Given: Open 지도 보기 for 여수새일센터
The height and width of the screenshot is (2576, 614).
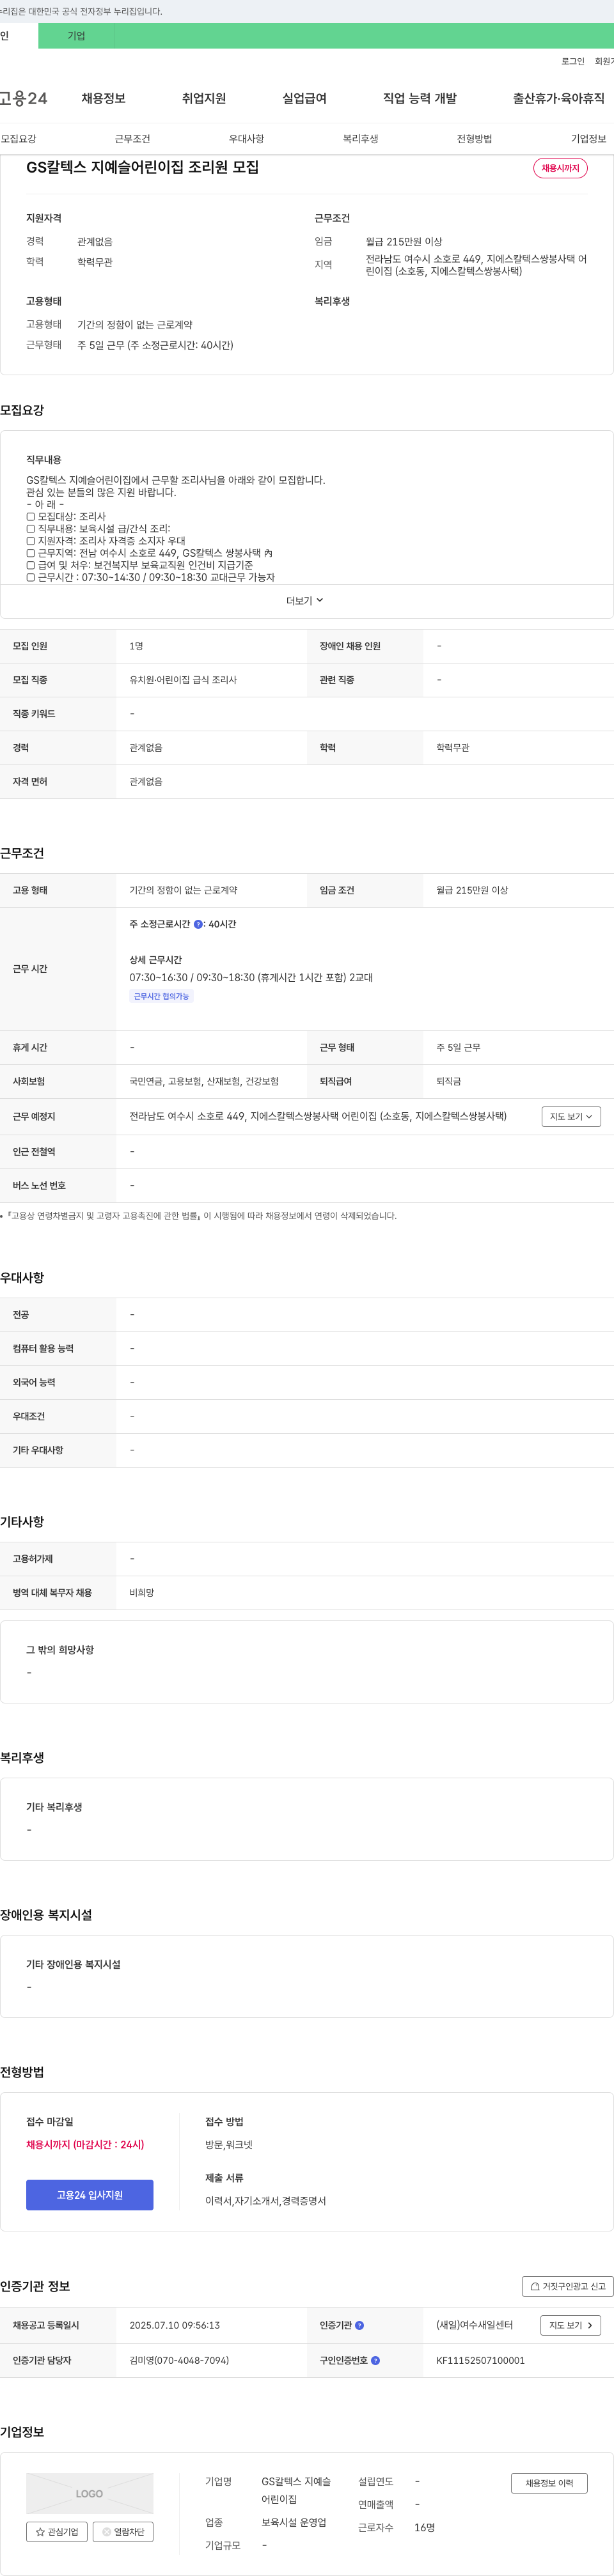Looking at the screenshot, I should pyautogui.click(x=571, y=2326).
